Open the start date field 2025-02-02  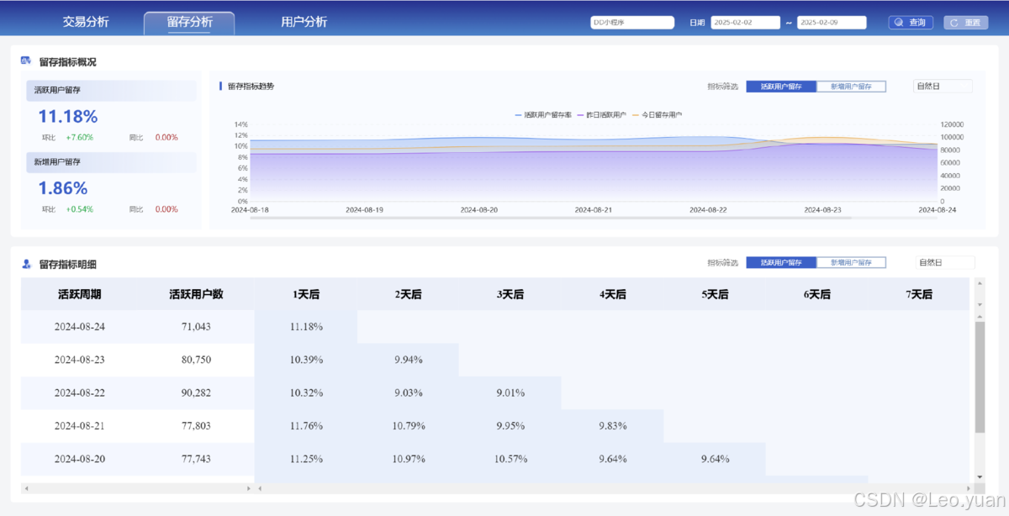tap(746, 23)
